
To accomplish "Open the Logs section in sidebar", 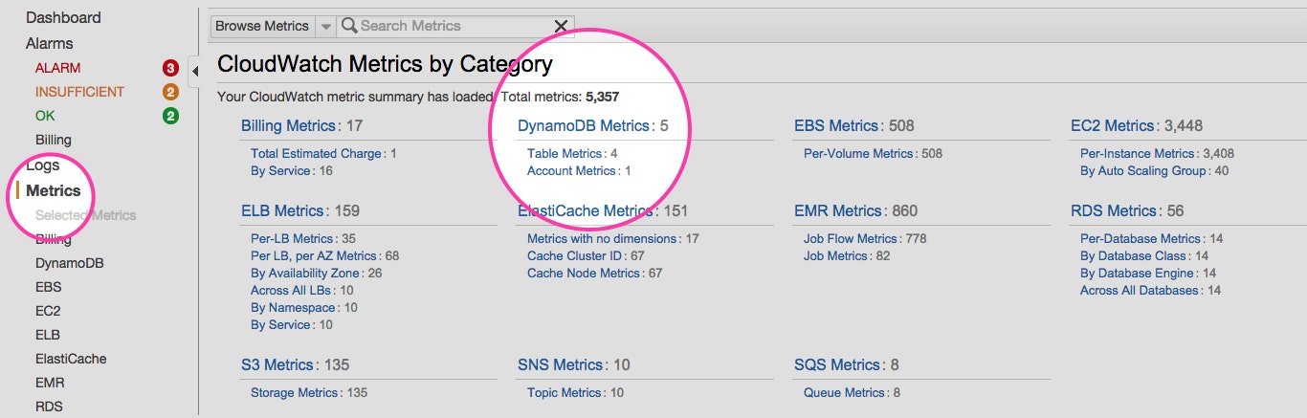I will (x=43, y=165).
